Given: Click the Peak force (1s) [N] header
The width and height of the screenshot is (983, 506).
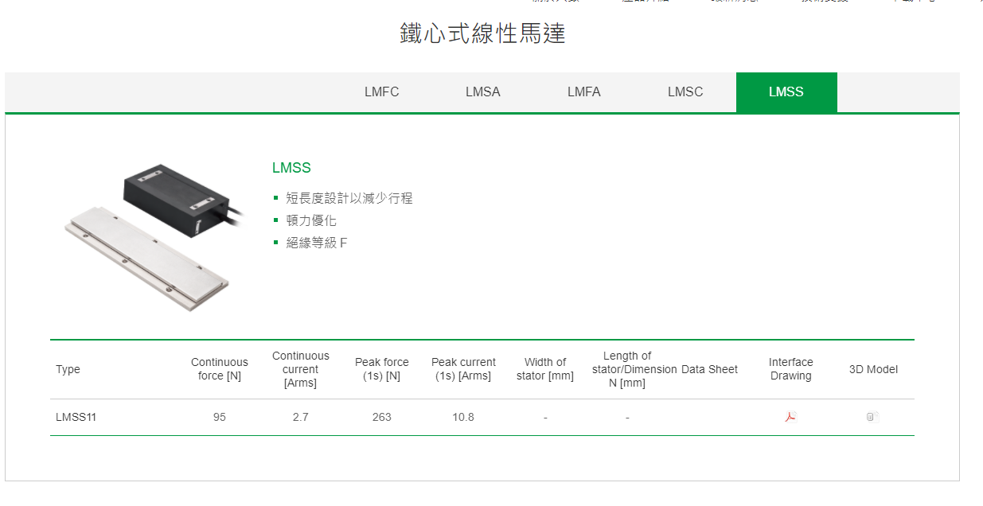Looking at the screenshot, I should point(381,369).
